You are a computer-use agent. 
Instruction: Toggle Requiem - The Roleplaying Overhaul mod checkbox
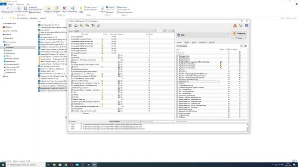point(72,60)
